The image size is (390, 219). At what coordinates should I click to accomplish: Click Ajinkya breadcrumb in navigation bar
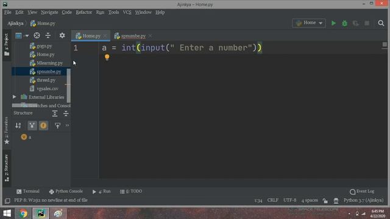[15, 23]
